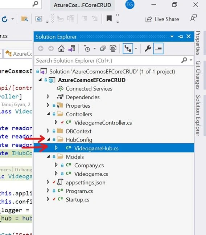Screen dimensions: 206x235
Task: Select the Properties folder in tree
Action: click(78, 106)
